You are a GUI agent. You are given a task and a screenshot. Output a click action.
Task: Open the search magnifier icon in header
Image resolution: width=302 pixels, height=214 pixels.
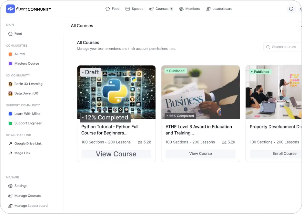pyautogui.click(x=291, y=9)
